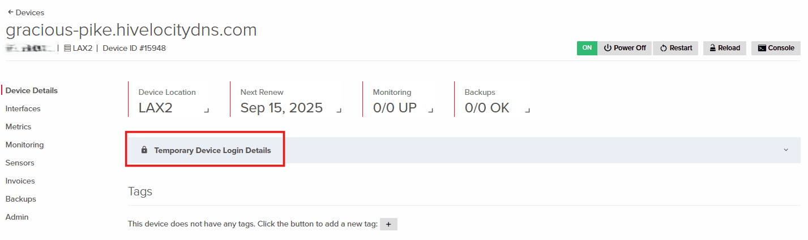
Task: Expand the Backups card corner icon
Action: tap(527, 110)
